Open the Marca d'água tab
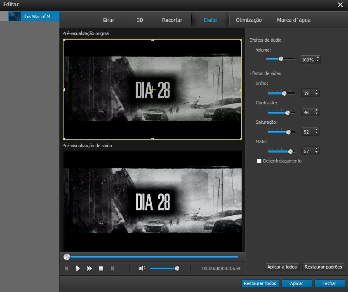The height and width of the screenshot is (292, 348). 294,20
